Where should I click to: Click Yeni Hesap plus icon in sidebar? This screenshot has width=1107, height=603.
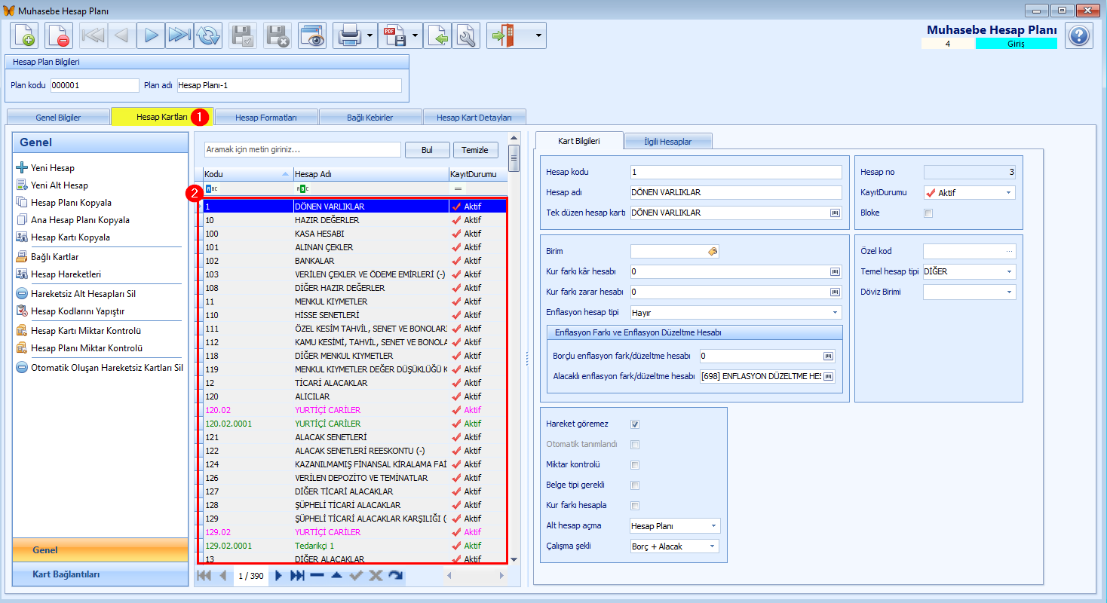[22, 168]
